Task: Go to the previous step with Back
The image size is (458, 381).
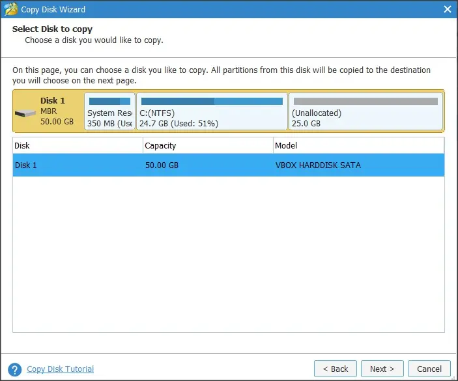Action: click(336, 369)
